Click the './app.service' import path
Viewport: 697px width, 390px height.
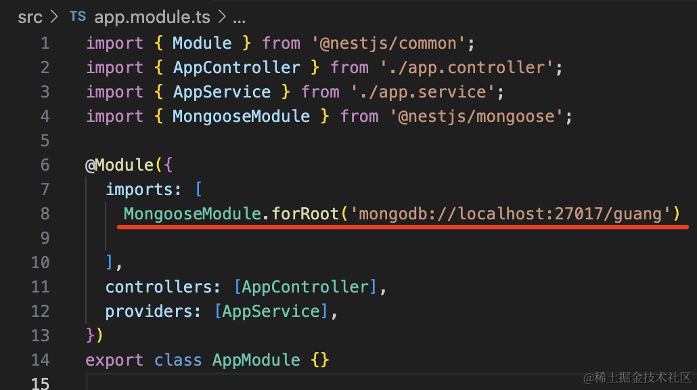423,92
